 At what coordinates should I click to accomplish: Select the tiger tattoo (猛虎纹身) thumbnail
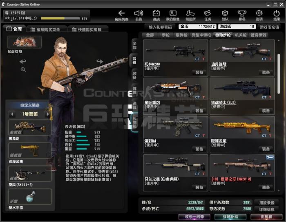coord(25,42)
